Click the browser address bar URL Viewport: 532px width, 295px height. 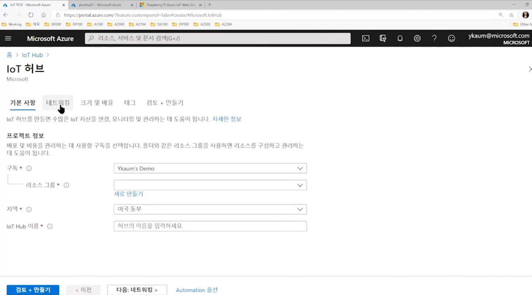coord(143,15)
